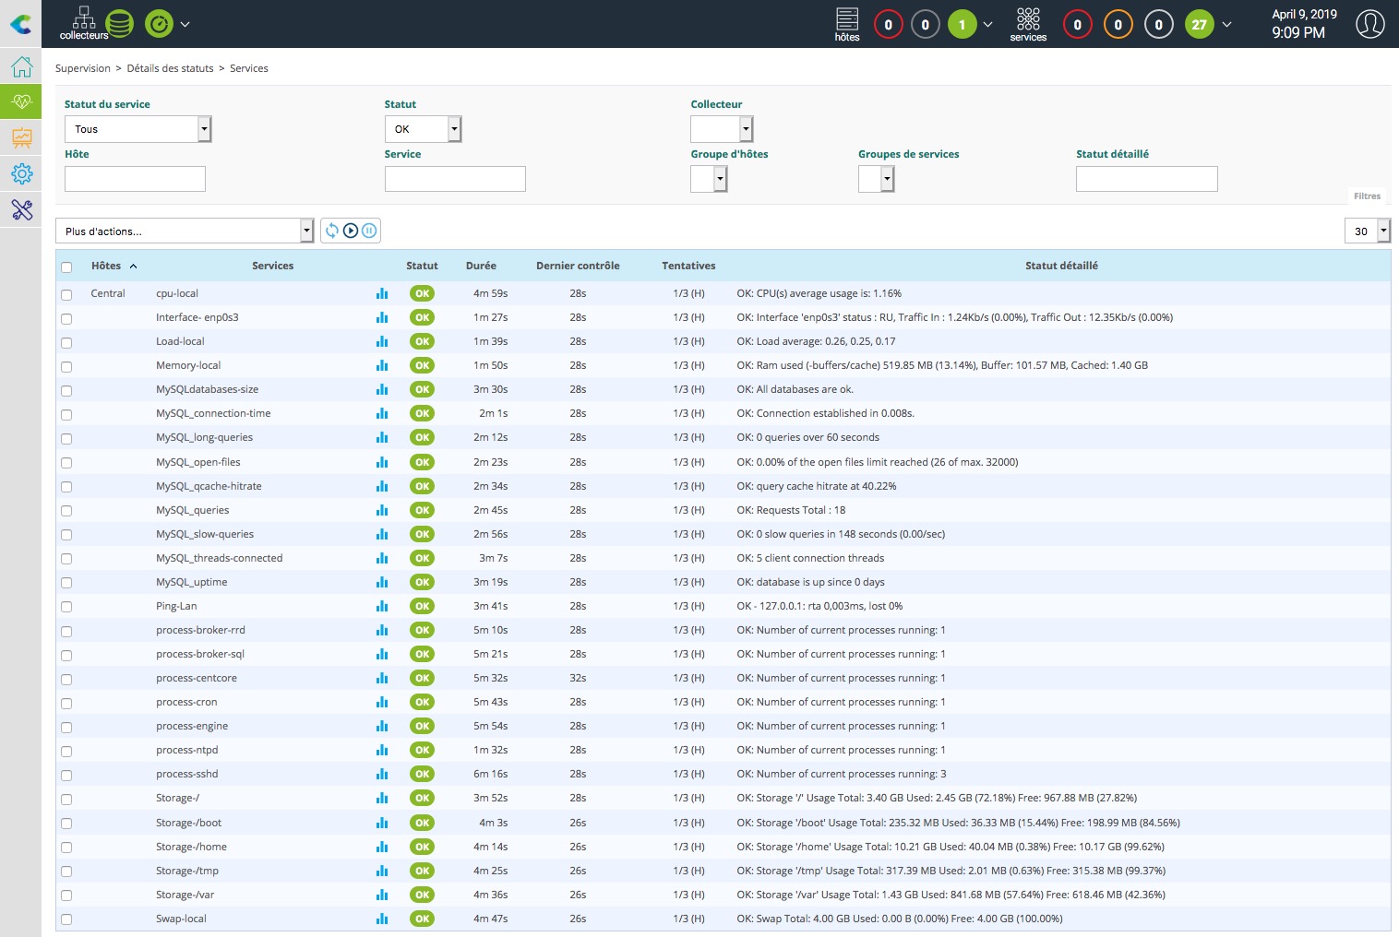1399x937 pixels.
Task: Open the Statut du service dropdown
Action: pos(138,129)
